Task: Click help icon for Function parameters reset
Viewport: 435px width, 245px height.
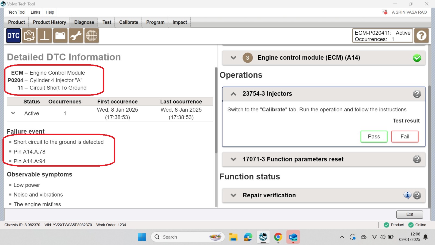Action: [x=417, y=159]
